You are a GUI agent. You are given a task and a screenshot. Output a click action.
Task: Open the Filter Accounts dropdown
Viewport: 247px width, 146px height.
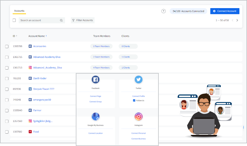(x=83, y=20)
